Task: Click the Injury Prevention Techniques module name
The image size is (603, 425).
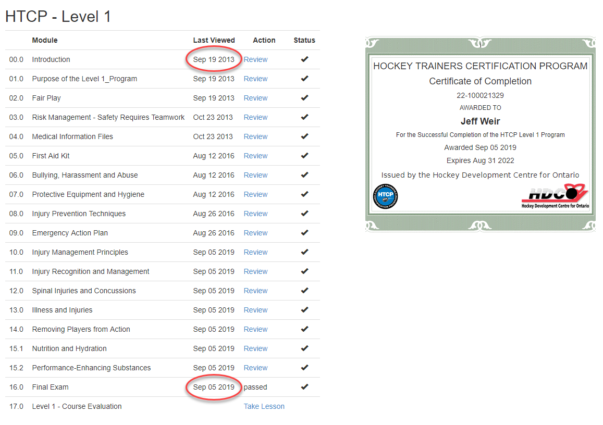Action: point(79,214)
